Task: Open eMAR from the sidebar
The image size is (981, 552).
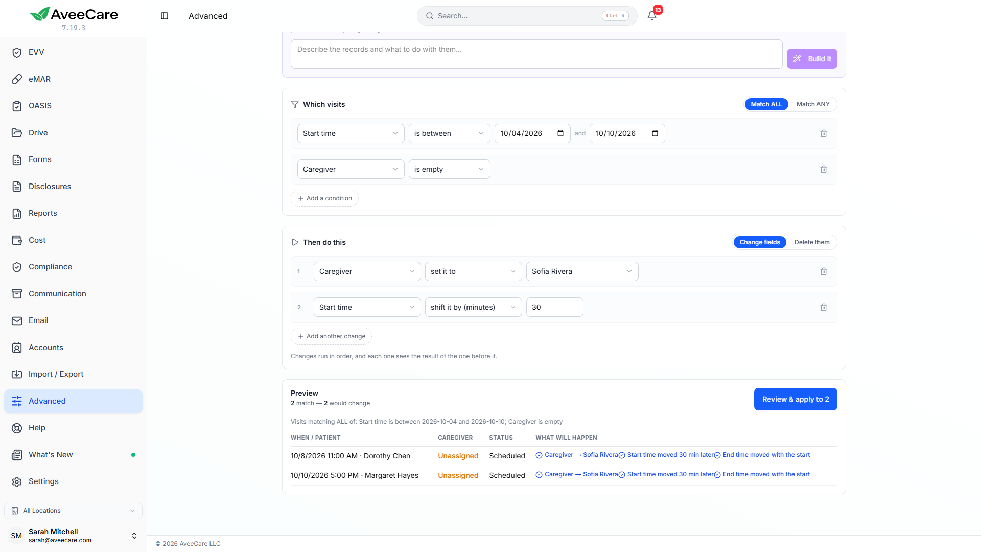Action: 73,79
